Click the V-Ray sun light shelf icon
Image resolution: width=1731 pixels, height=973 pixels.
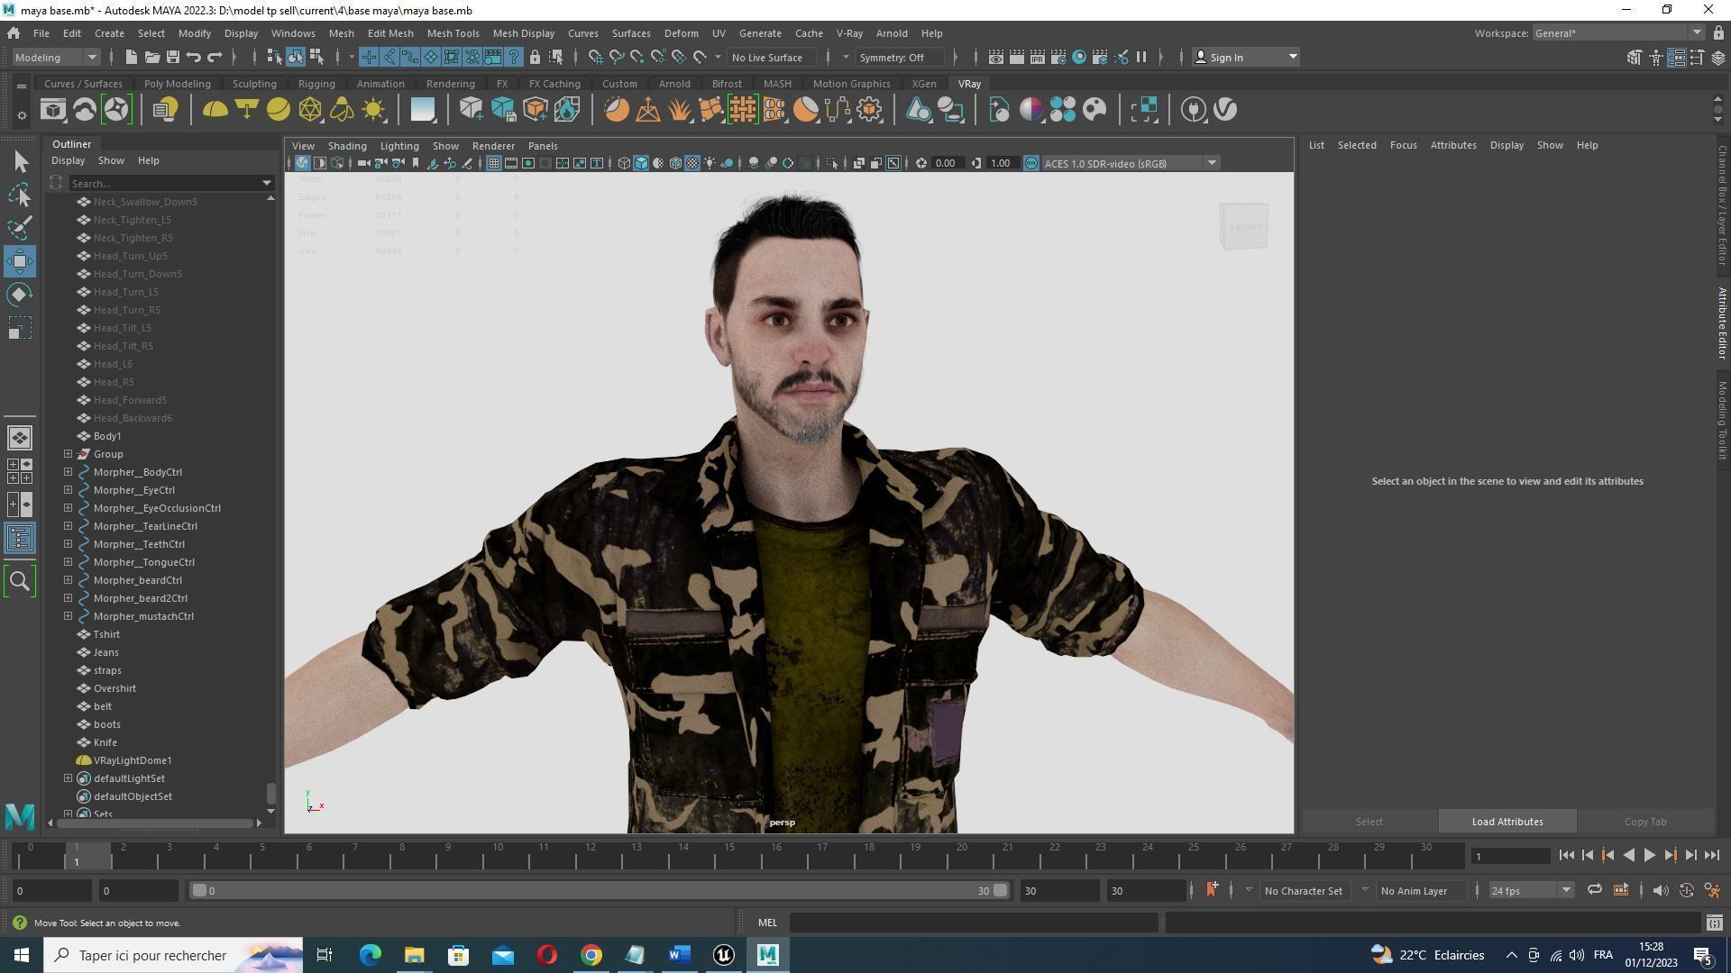click(x=373, y=110)
